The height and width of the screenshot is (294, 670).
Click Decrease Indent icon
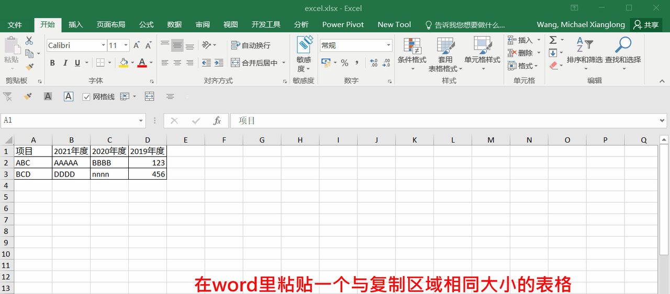pos(206,63)
